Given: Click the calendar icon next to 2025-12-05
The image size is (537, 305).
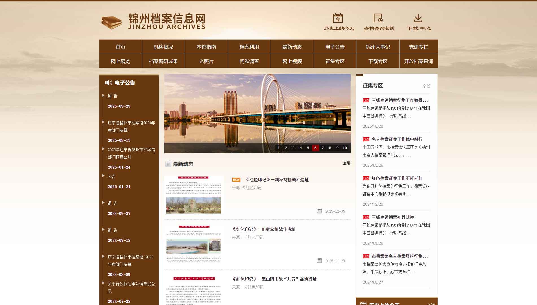Looking at the screenshot, I should (x=320, y=211).
